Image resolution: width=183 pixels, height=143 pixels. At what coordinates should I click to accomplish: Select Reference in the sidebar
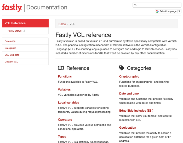coord(10,41)
